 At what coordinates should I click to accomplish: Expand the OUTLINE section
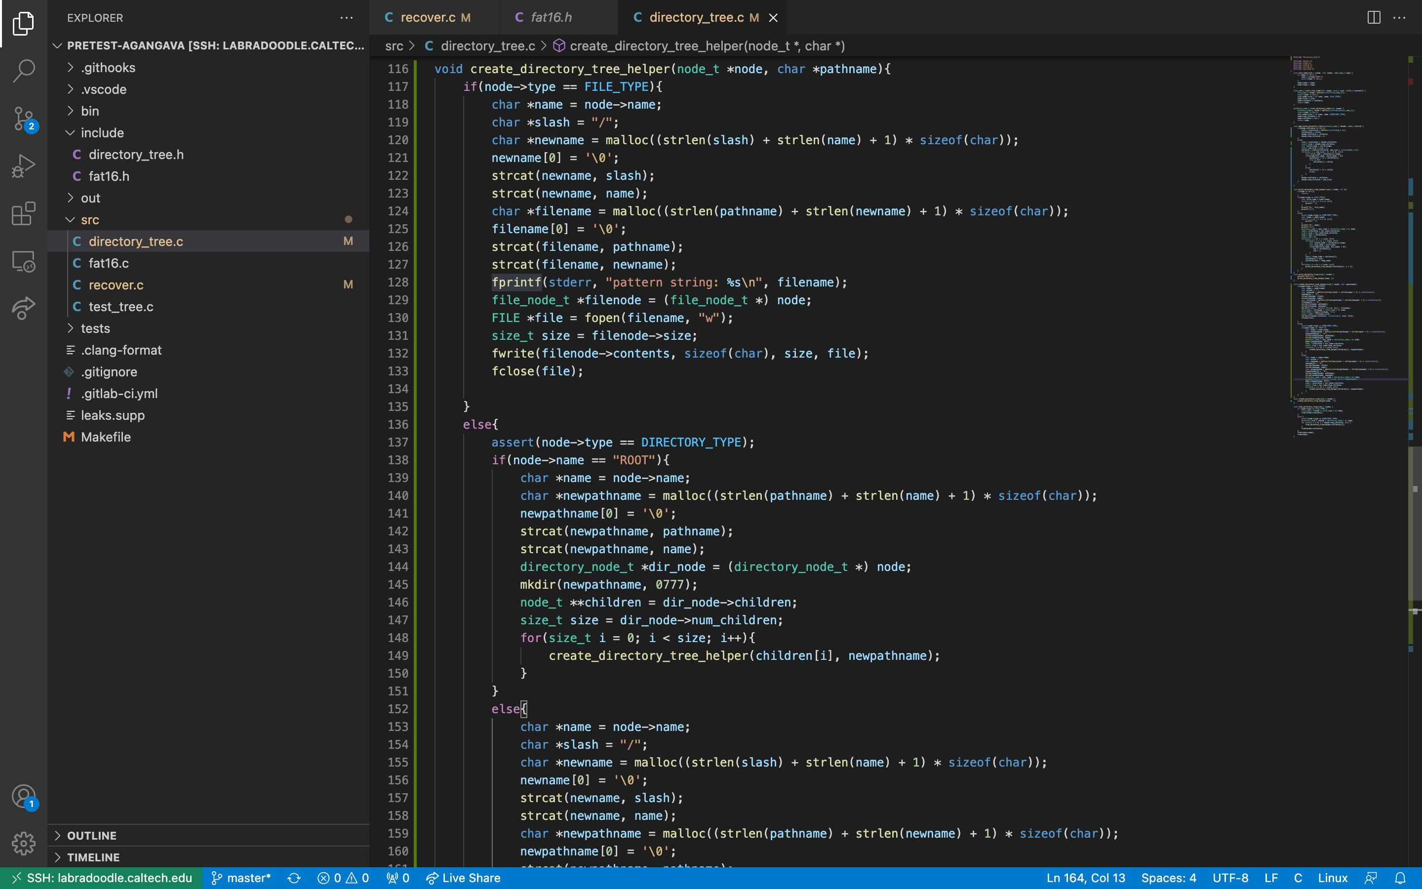point(91,836)
